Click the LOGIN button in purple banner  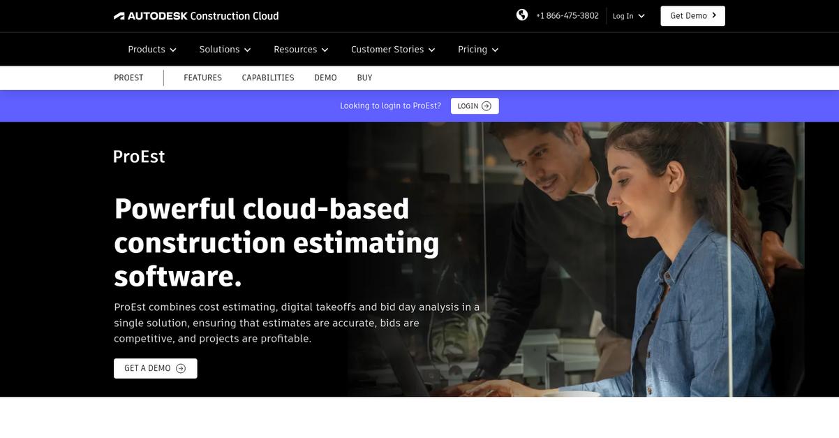pos(475,106)
